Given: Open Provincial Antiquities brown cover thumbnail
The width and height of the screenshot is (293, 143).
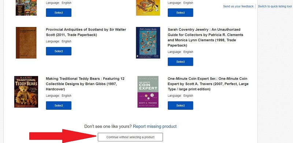Looking at the screenshot, I should tap(26, 43).
